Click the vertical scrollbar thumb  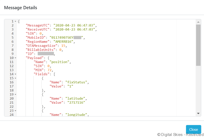click(x=198, y=45)
